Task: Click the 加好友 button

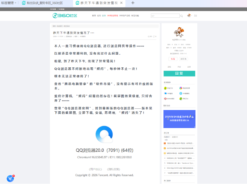Action: pyautogui.click(x=183, y=59)
